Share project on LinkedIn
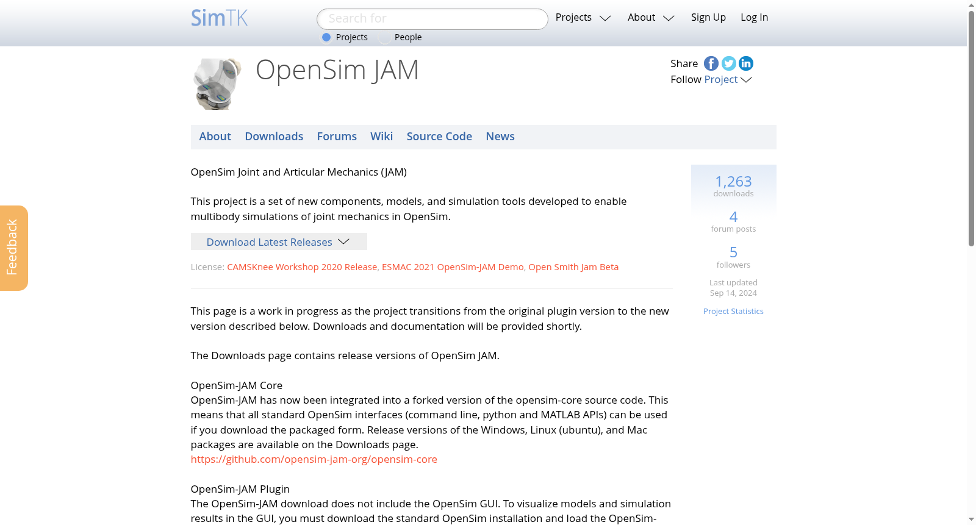This screenshot has height=525, width=976. (746, 63)
